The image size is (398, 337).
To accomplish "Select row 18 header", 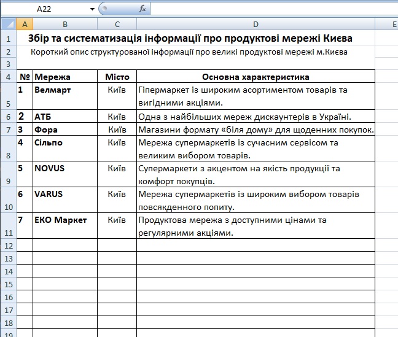I will 9,323.
